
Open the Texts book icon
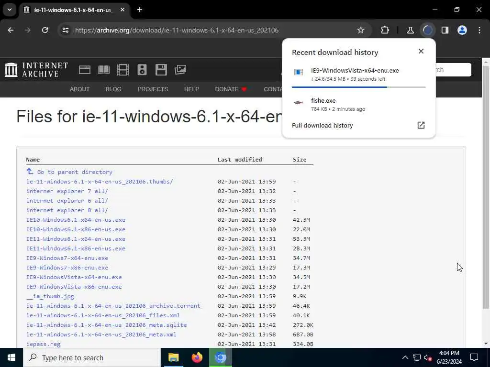(104, 70)
